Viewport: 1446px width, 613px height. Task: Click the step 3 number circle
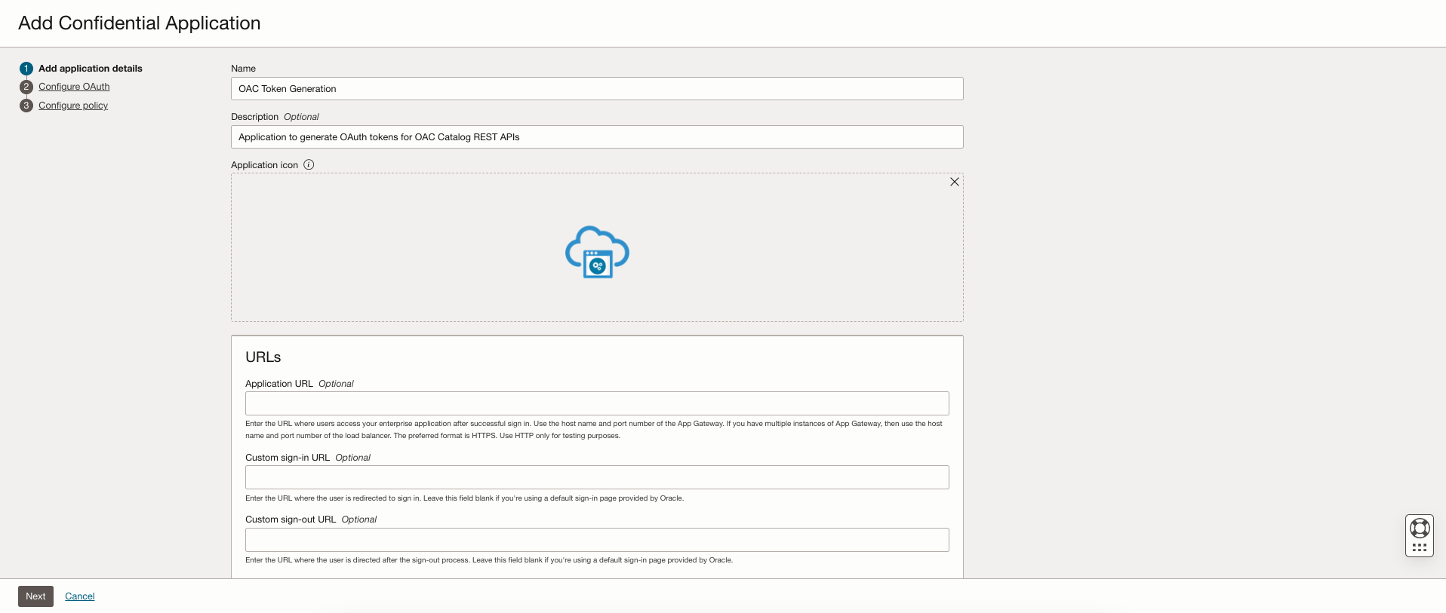(x=26, y=106)
